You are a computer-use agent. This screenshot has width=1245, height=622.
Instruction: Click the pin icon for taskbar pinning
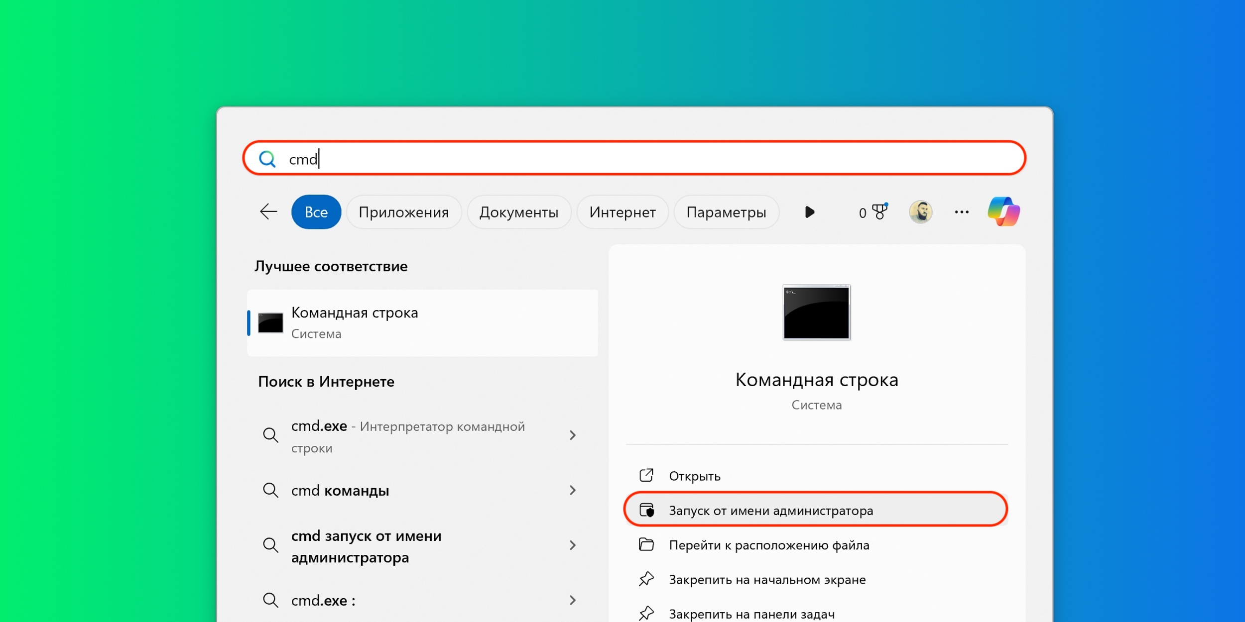[x=646, y=613]
